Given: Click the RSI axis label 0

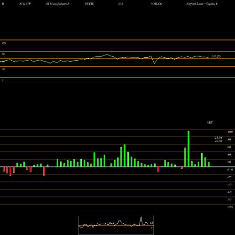Looking at the screenshot, I should [3, 80].
